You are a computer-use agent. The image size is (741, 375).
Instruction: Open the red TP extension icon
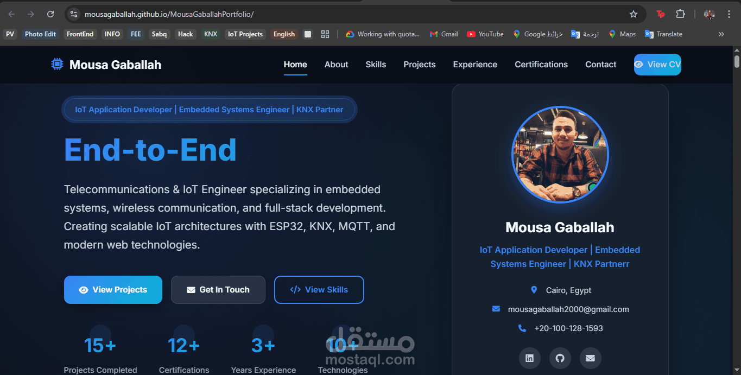point(661,14)
